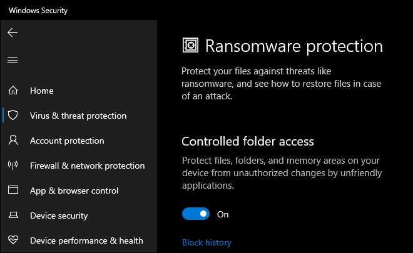Turn off Controlled folder access toggle
Image resolution: width=413 pixels, height=253 pixels.
pyautogui.click(x=196, y=214)
